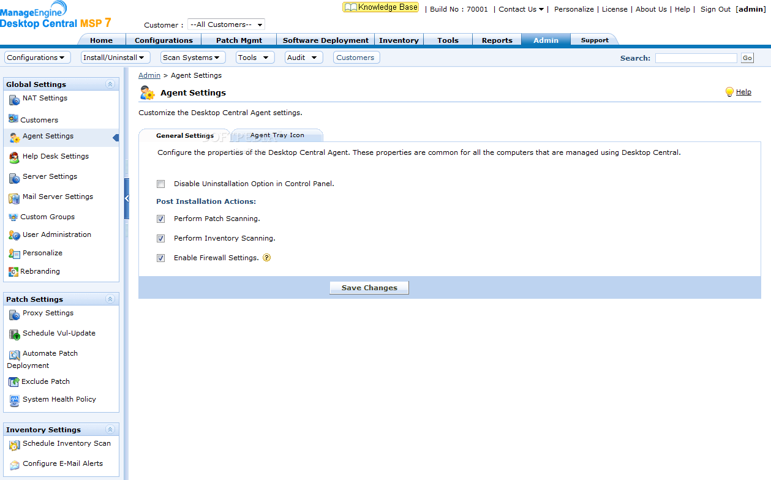The width and height of the screenshot is (771, 480).
Task: Click the Customers toolbar button
Action: pyautogui.click(x=355, y=58)
